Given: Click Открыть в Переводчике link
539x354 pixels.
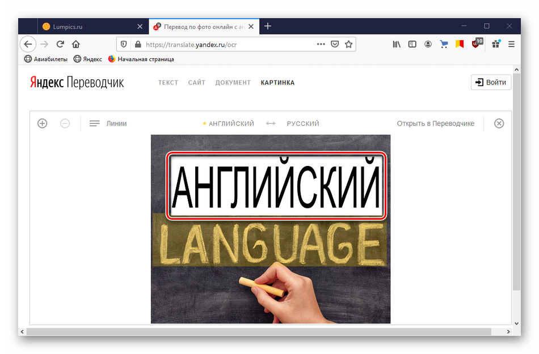Looking at the screenshot, I should [435, 123].
